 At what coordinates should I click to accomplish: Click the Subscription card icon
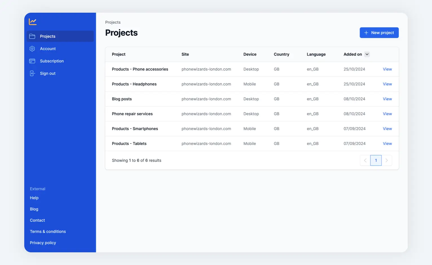pos(32,61)
